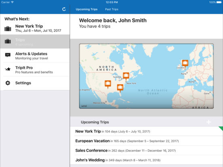Screen dimensions: 223x167
Task: Tap the plus icon to add trip
Action: [208, 122]
